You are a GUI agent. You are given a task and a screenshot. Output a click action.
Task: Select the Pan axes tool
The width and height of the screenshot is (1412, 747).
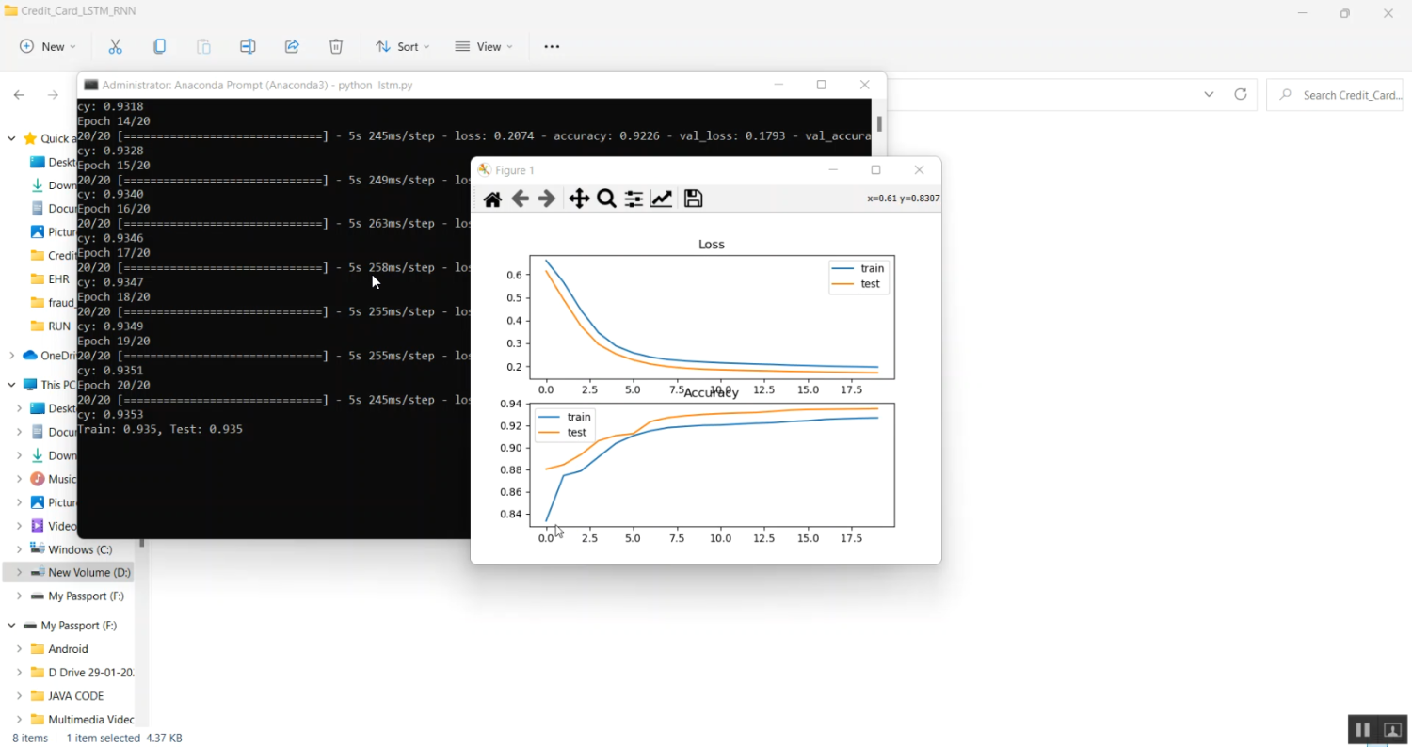click(579, 199)
